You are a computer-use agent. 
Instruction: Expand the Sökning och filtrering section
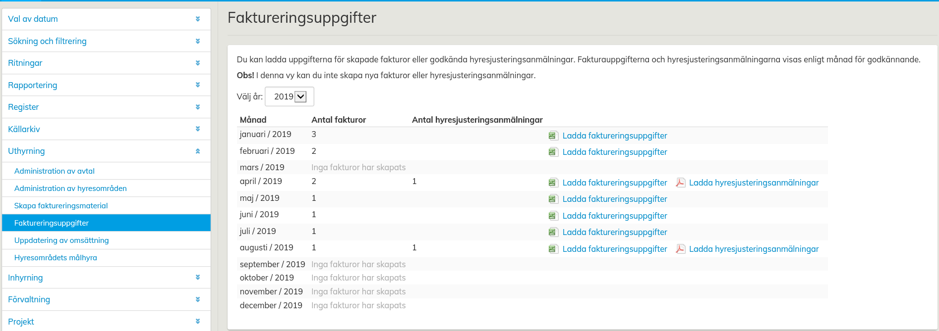[106, 41]
